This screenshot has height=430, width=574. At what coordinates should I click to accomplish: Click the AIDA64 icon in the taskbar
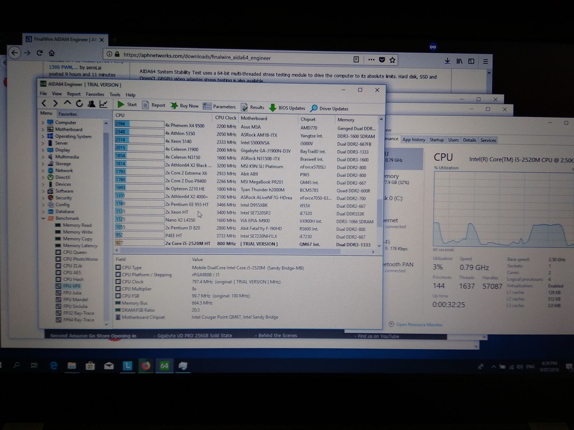(164, 366)
